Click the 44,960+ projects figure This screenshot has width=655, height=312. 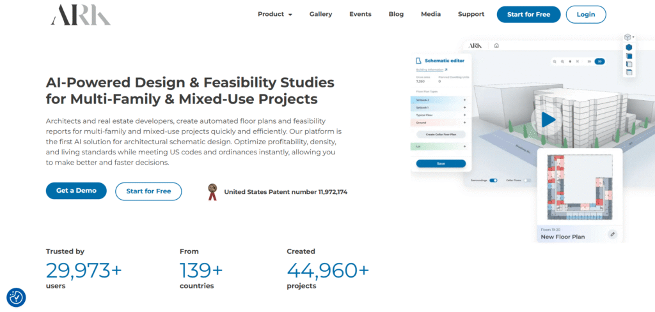click(328, 271)
